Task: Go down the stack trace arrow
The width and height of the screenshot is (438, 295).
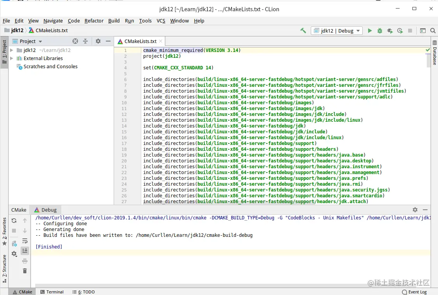Action: [24, 231]
